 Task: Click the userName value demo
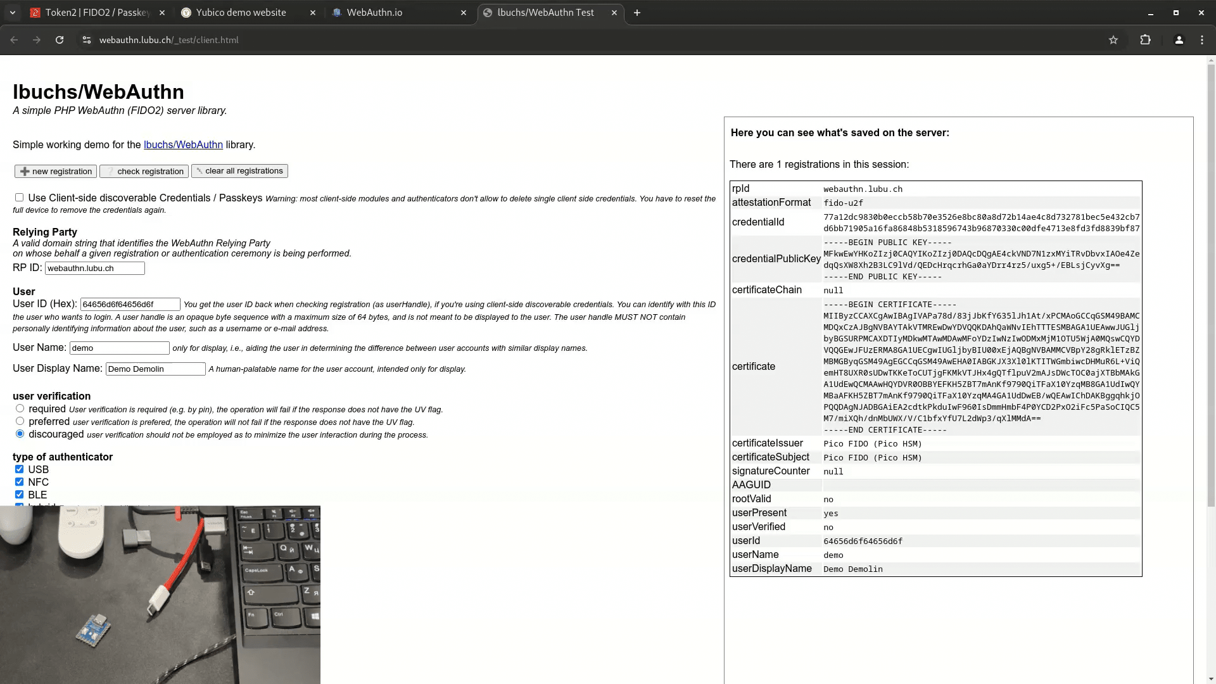click(833, 555)
